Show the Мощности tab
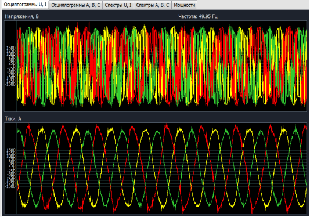310x217 pixels. point(185,5)
